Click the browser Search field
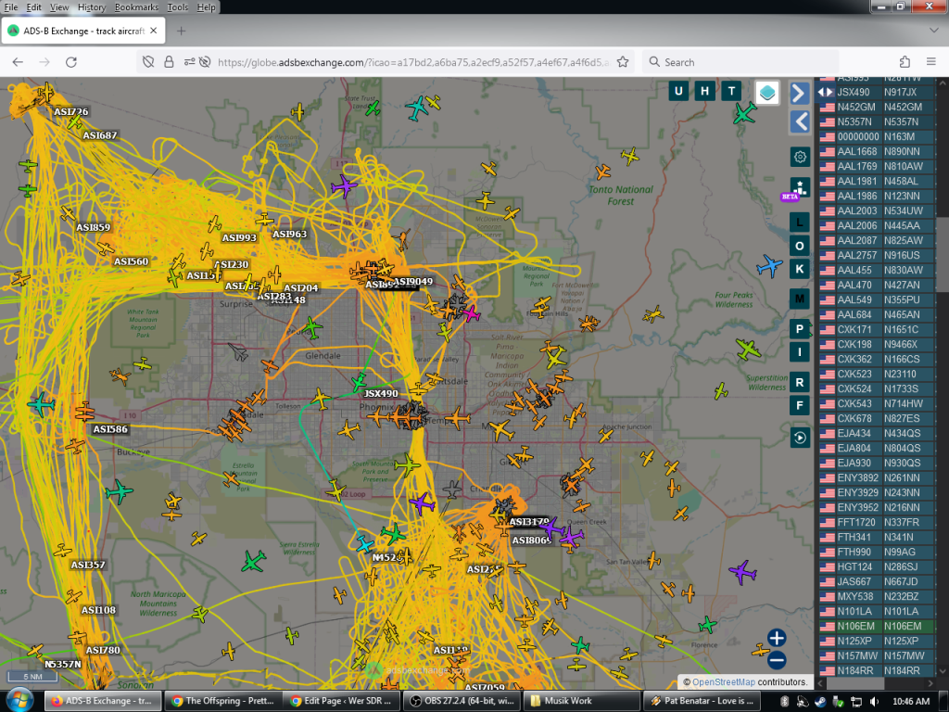 click(740, 62)
